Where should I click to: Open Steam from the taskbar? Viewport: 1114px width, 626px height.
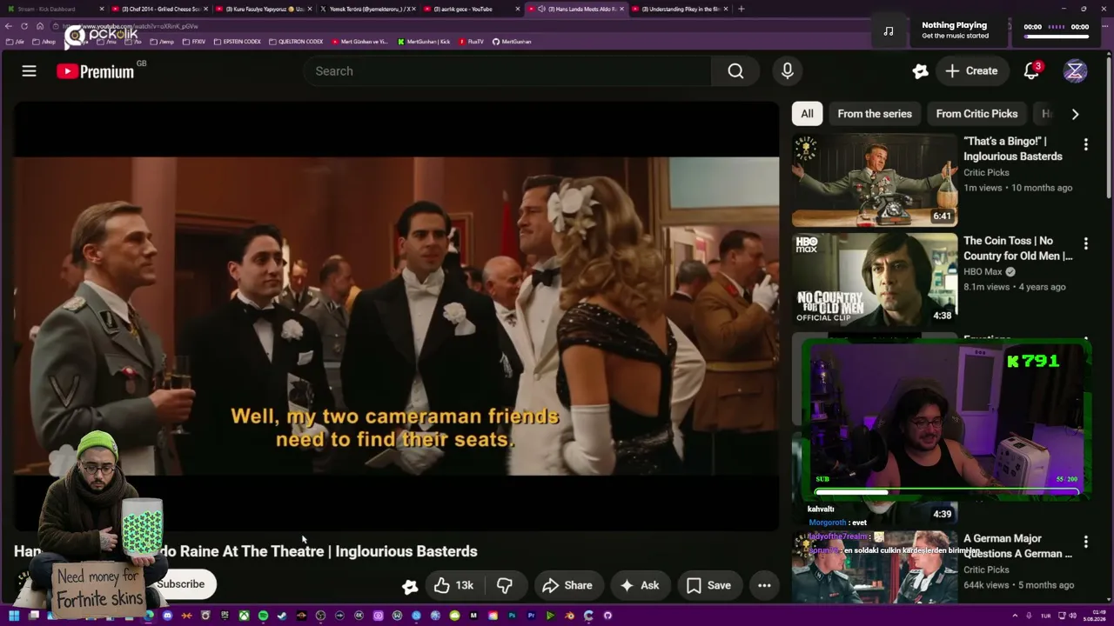[x=282, y=616]
